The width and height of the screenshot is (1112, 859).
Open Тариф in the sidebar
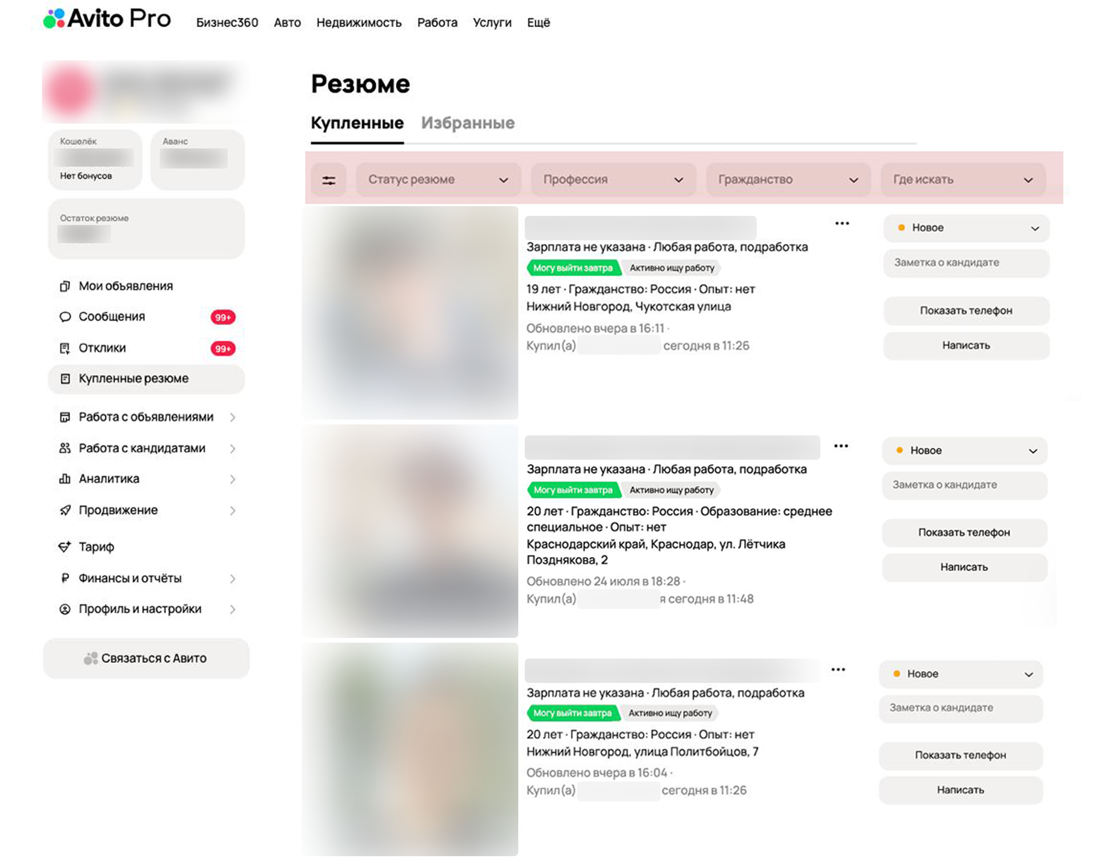pos(96,547)
